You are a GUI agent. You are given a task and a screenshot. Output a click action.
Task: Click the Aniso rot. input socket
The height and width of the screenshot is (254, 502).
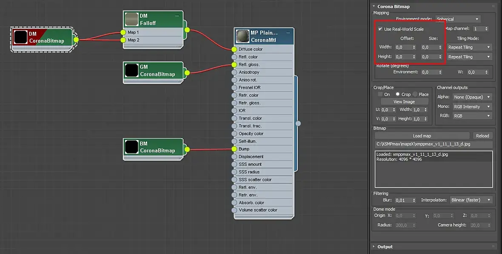(234, 80)
